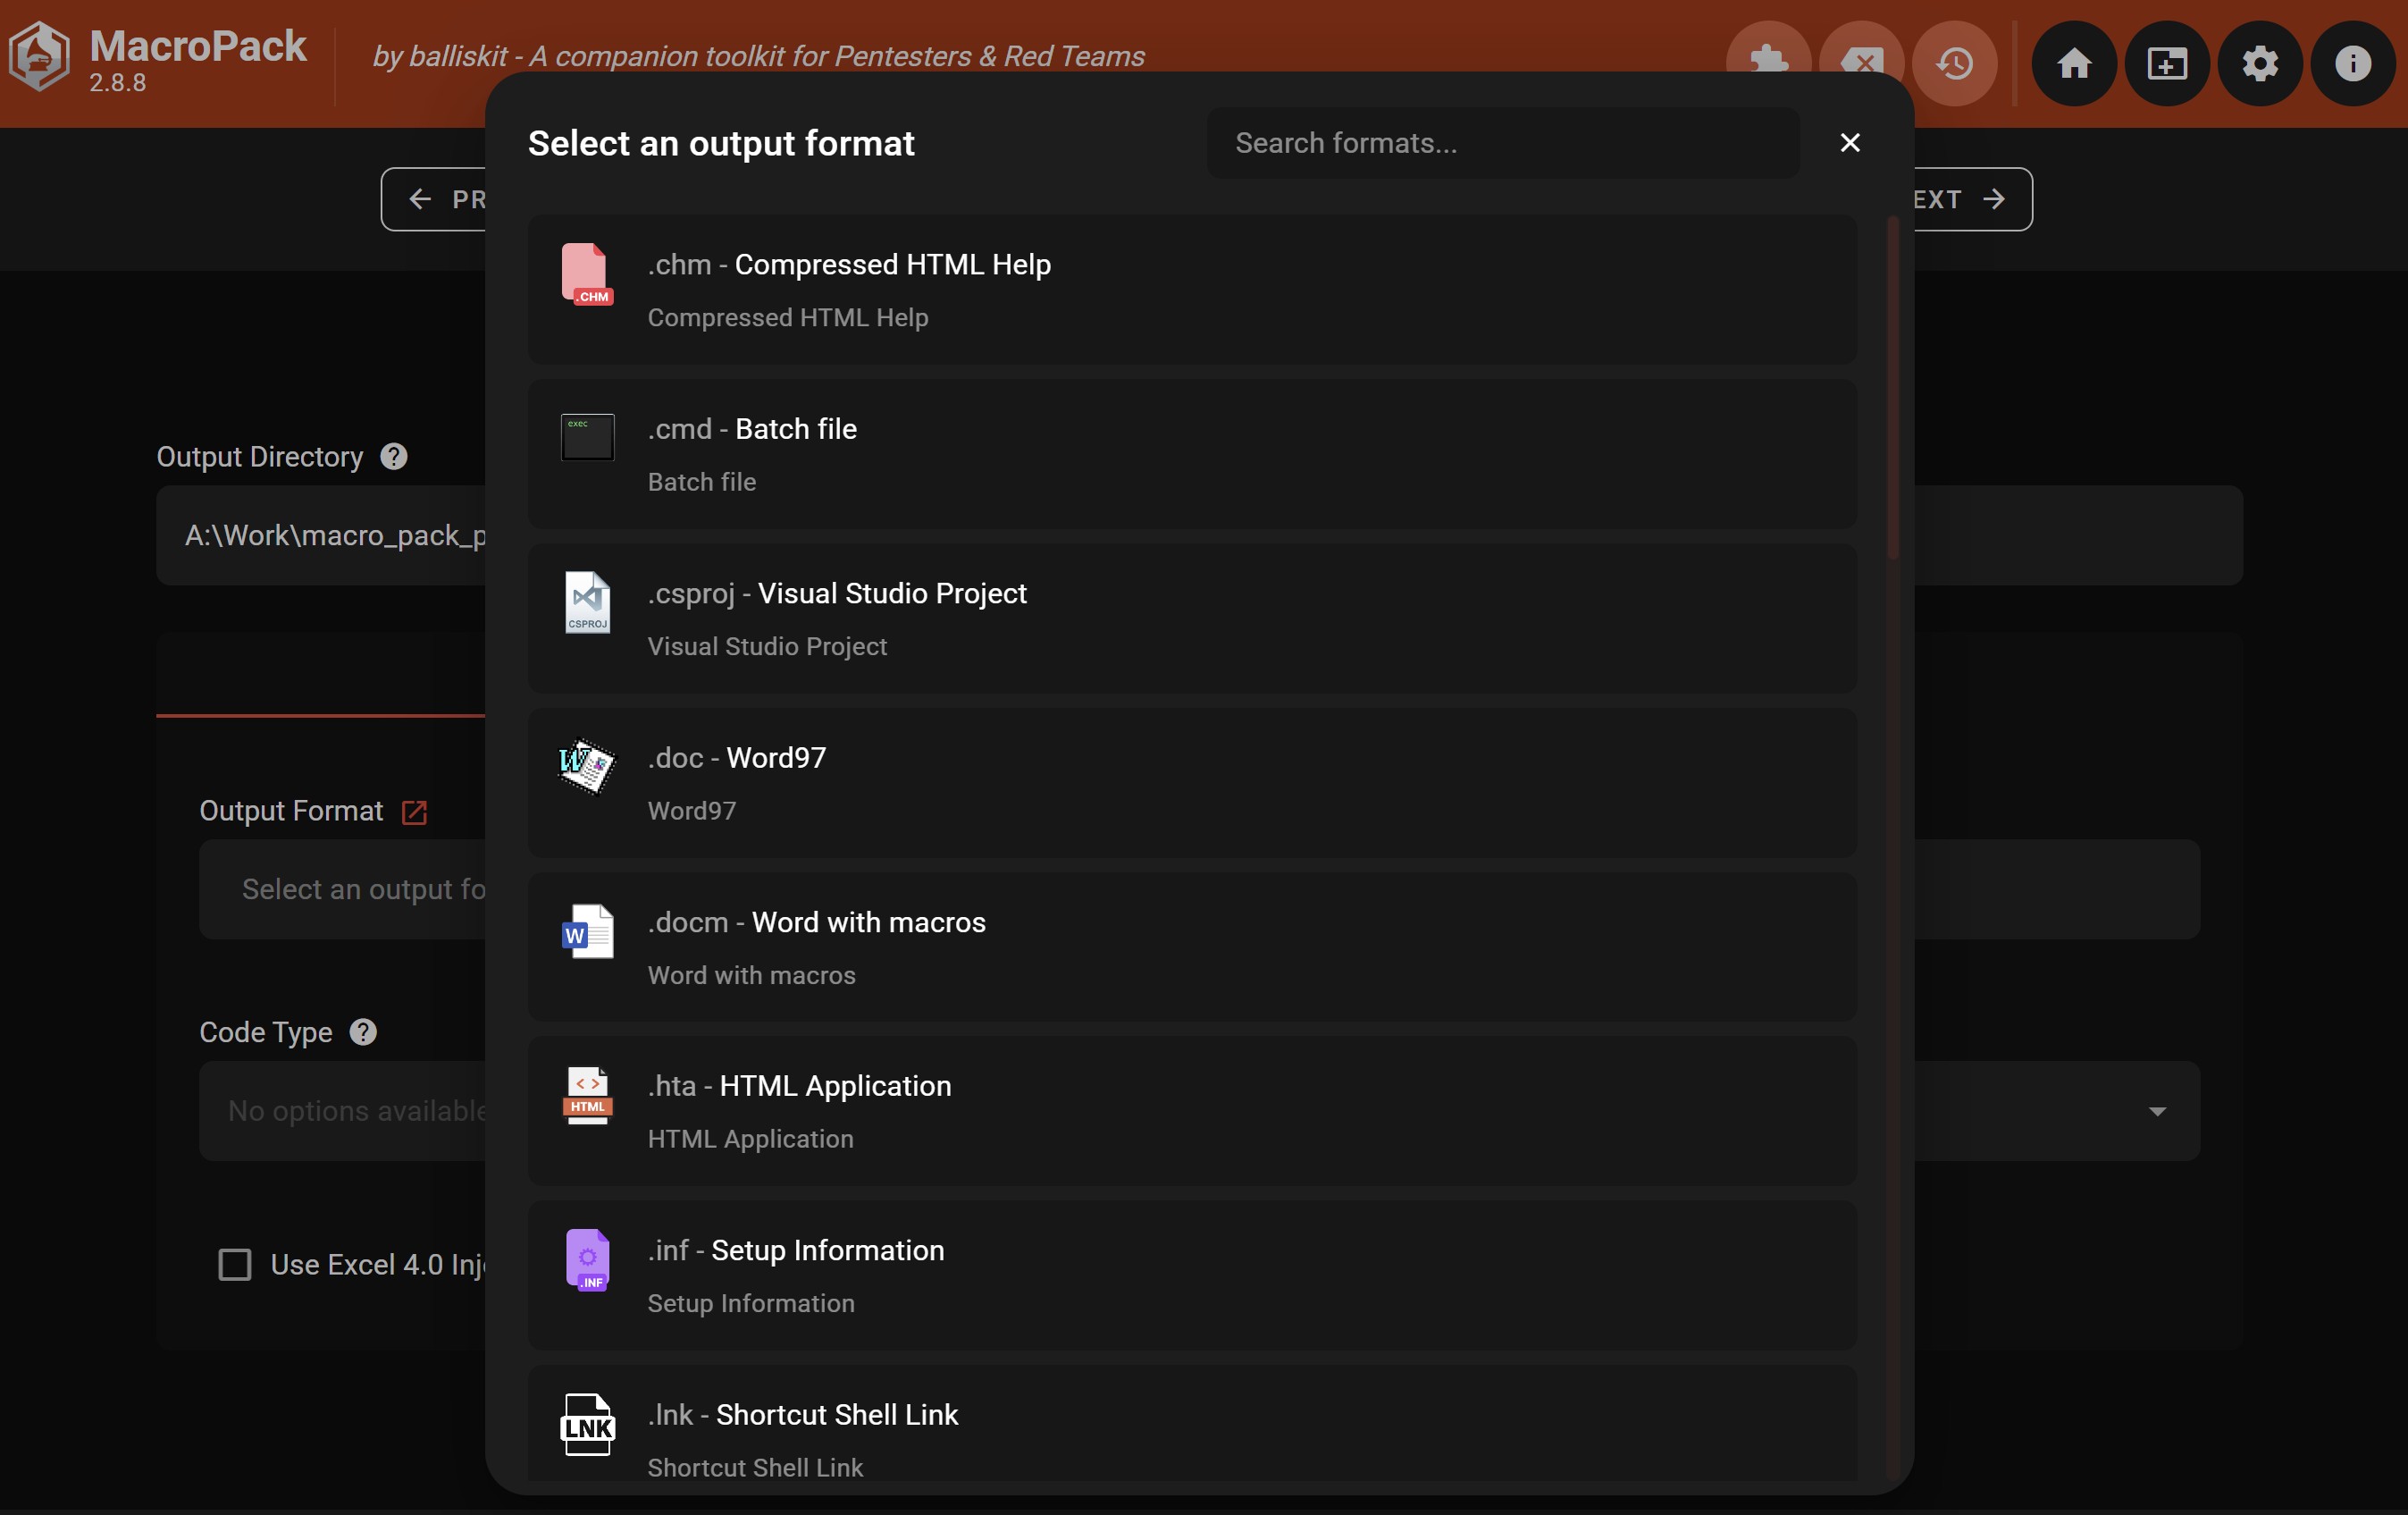Click the MacroPack logo icon
The image size is (2408, 1515).
tap(40, 56)
